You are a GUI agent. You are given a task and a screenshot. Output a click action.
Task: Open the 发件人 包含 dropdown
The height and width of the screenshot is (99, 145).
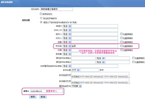click(x=67, y=34)
